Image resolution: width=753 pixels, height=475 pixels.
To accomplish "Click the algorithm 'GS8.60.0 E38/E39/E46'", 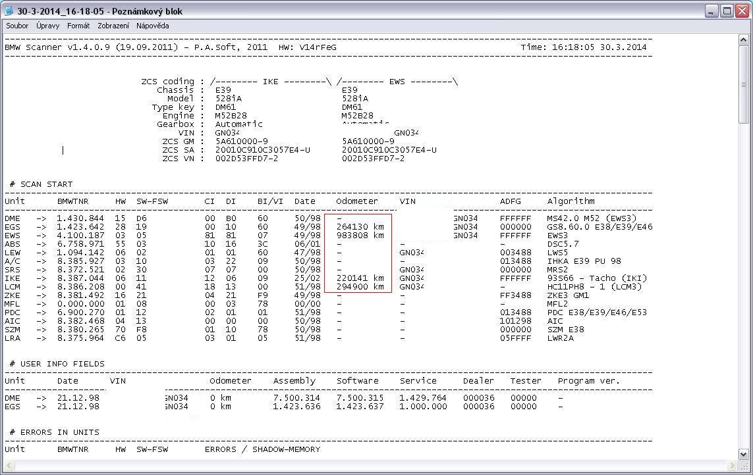I will tap(600, 227).
